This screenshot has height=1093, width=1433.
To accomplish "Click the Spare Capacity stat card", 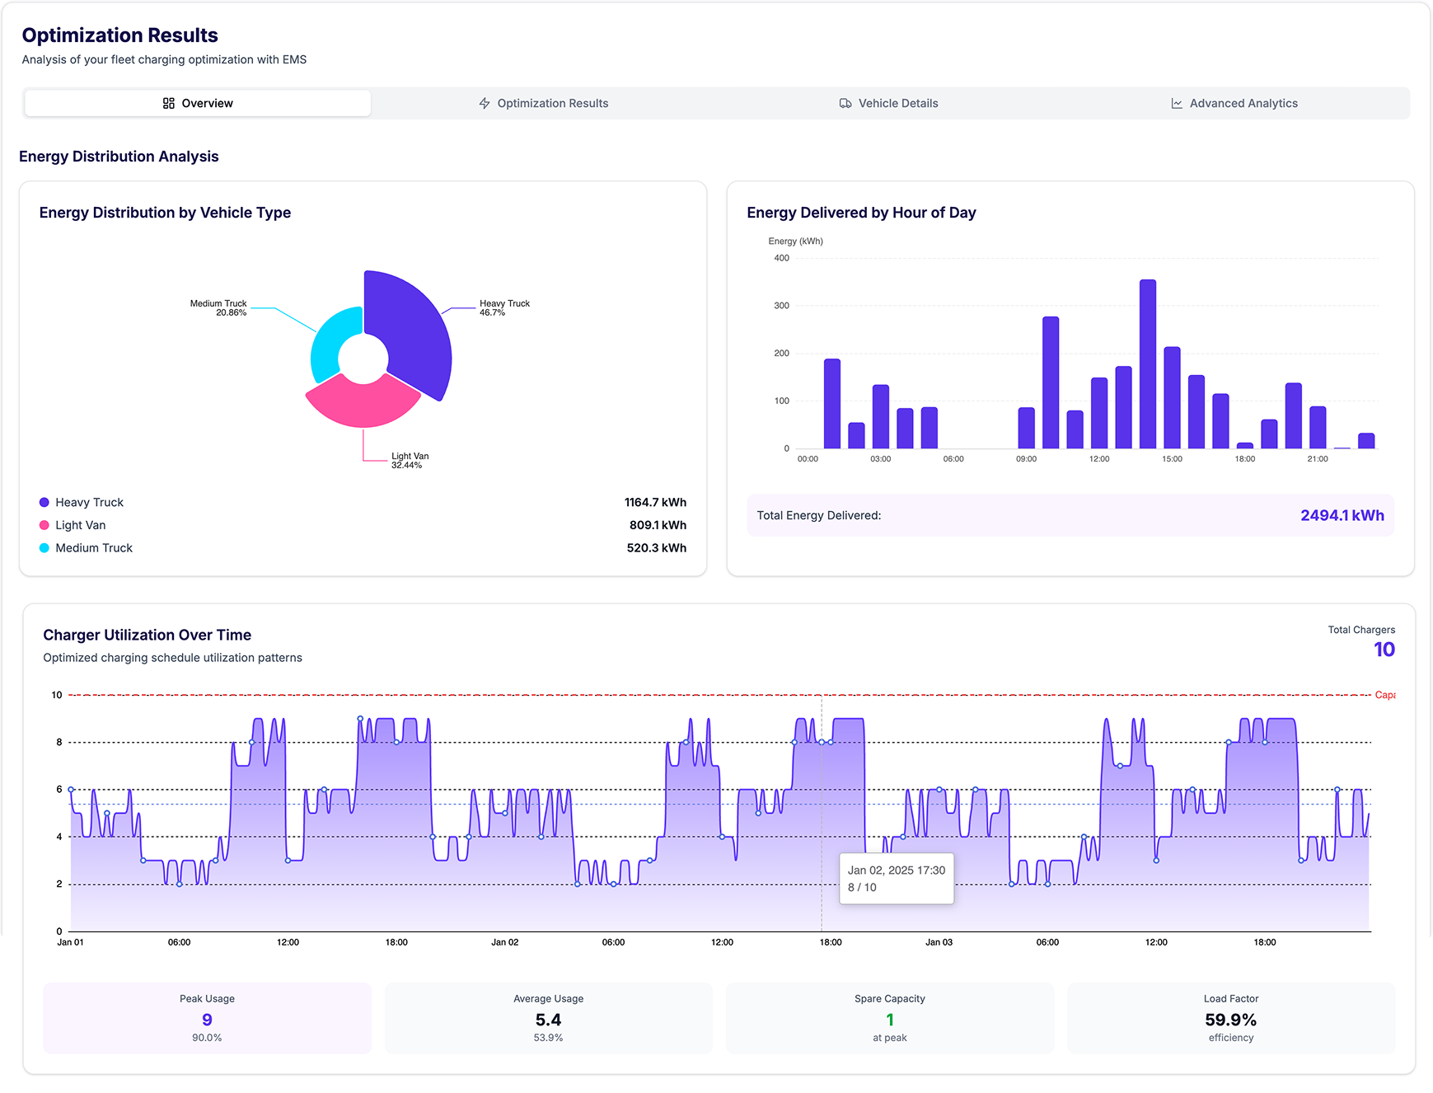I will coord(889,1018).
